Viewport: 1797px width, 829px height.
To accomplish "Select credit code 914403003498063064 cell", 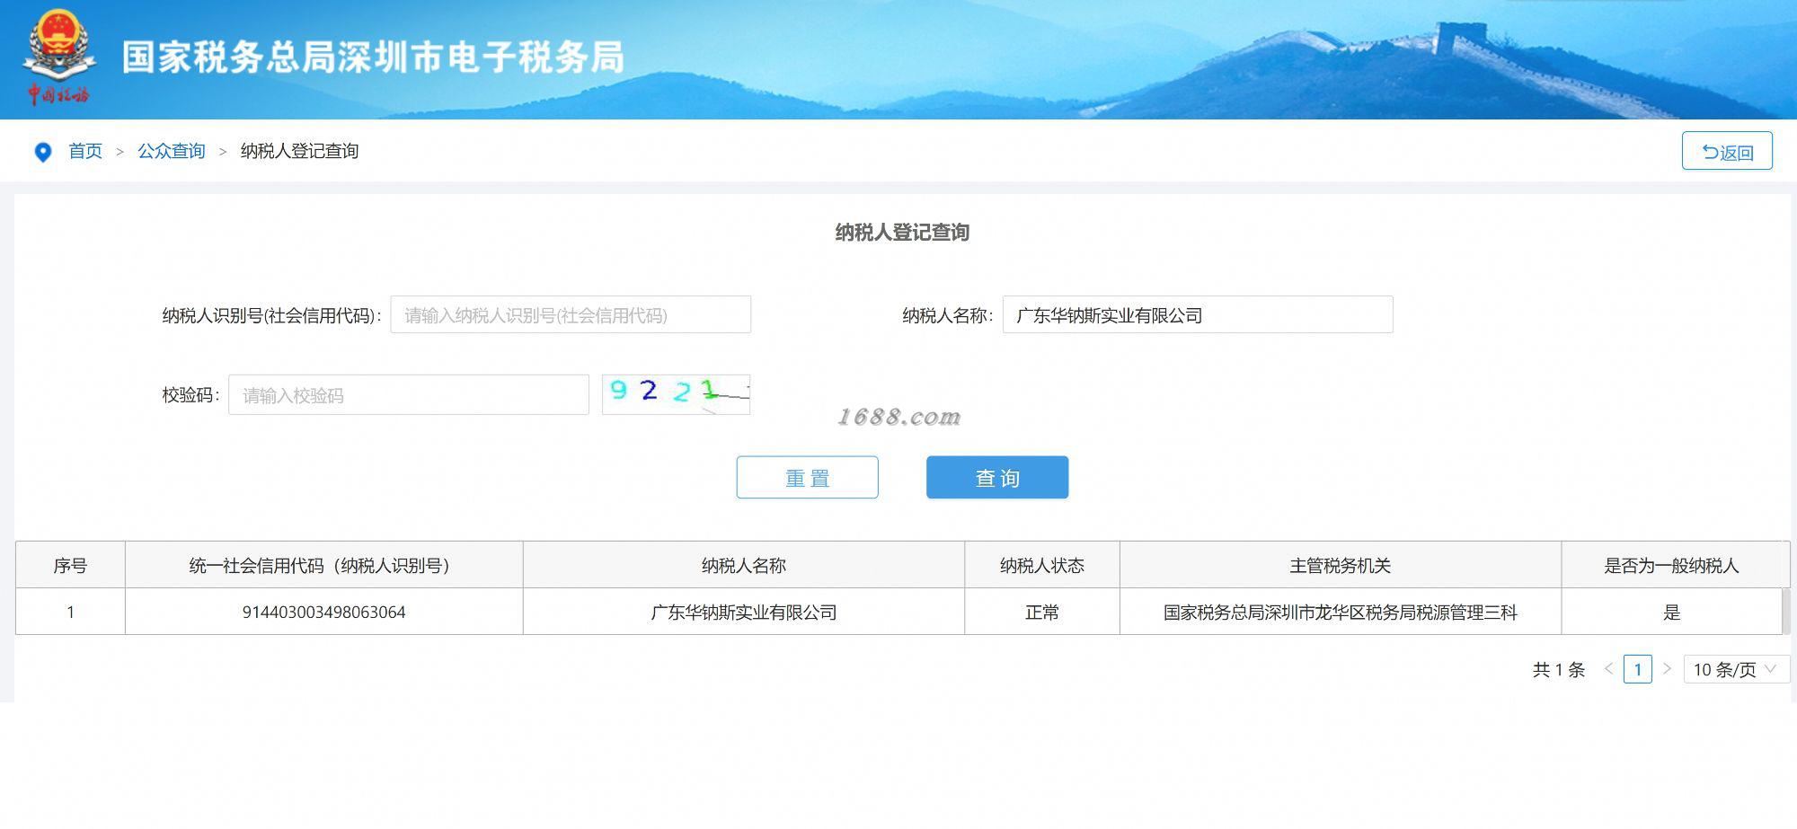I will [323, 612].
